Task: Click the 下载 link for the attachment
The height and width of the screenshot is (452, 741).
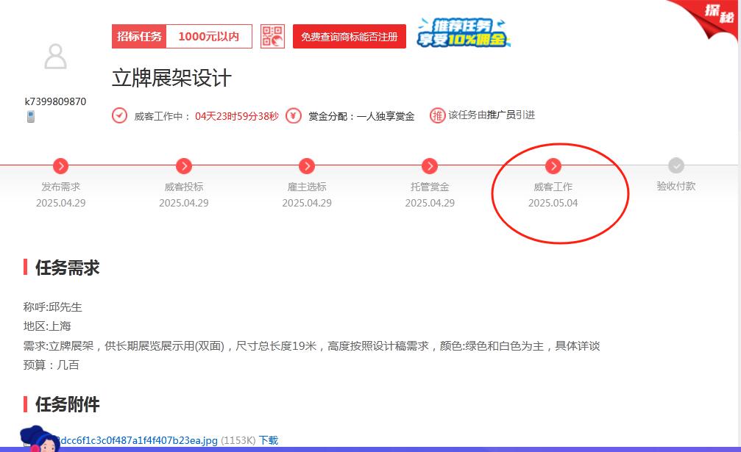Action: coord(268,440)
